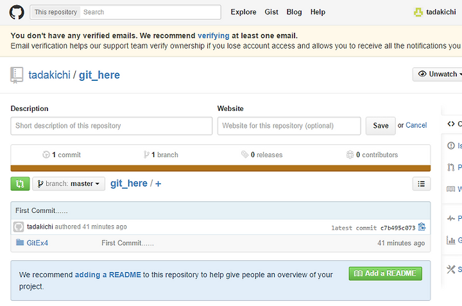Screen dimensions: 462x306
Task: Click the Save button
Action: pyautogui.click(x=381, y=126)
